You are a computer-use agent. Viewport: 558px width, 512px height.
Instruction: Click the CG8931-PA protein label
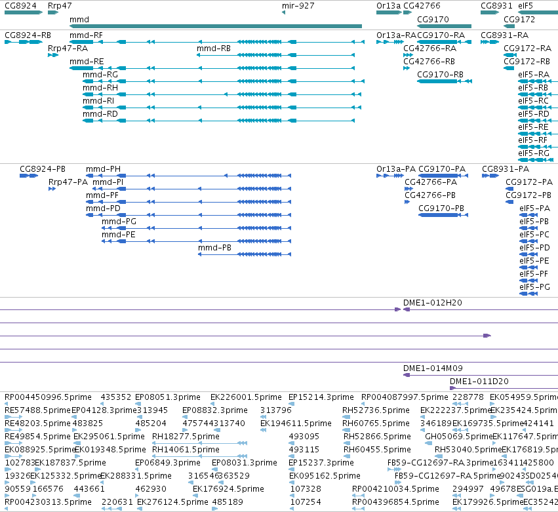click(506, 168)
